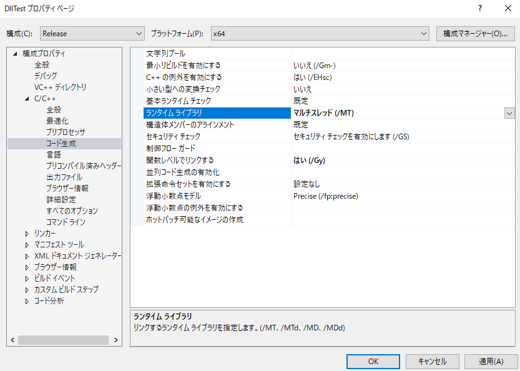The width and height of the screenshot is (520, 371).
Task: Select the コード生成 tree item
Action: click(x=61, y=144)
